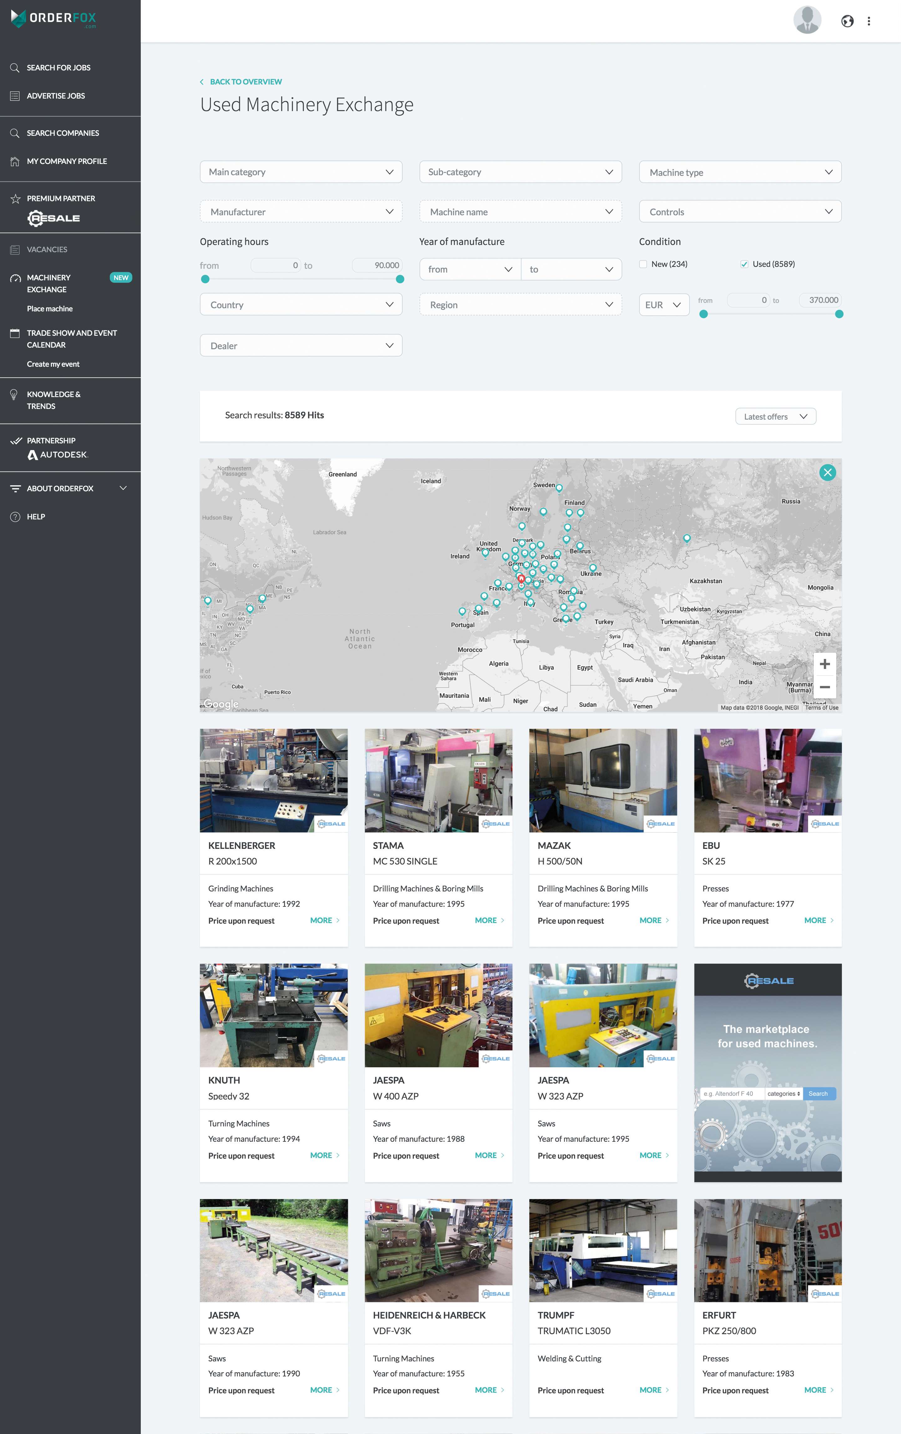901x1434 pixels.
Task: Uncheck the Used (8589) condition checkbox
Action: pyautogui.click(x=744, y=264)
